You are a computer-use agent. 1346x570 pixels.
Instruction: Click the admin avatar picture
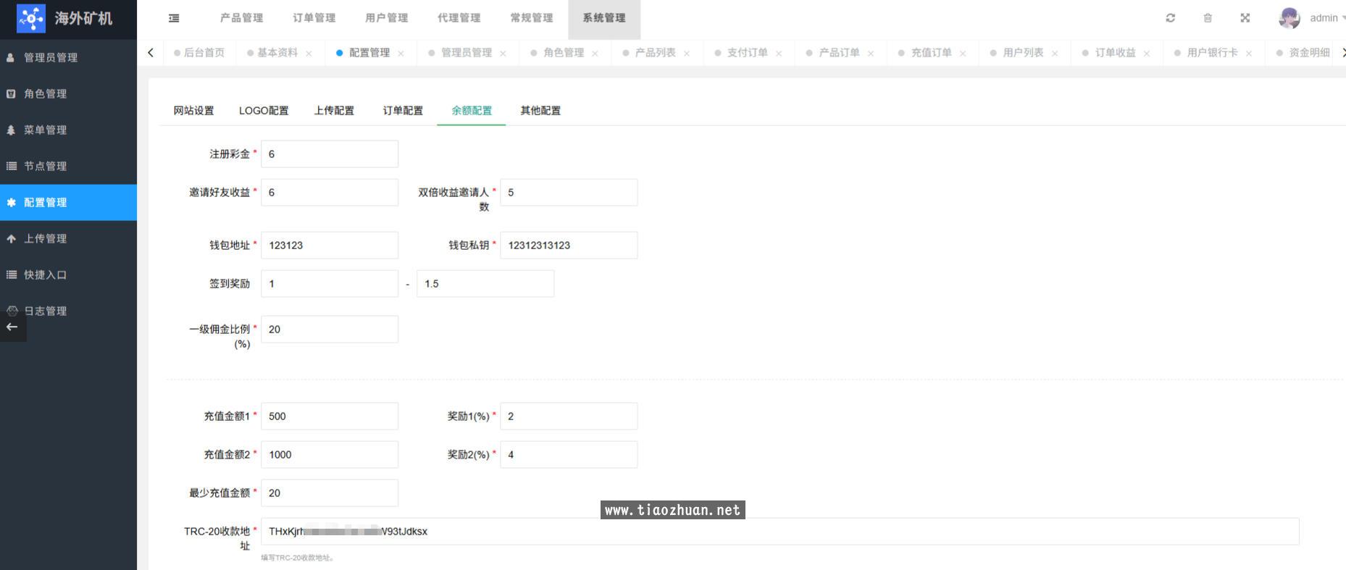(x=1289, y=18)
